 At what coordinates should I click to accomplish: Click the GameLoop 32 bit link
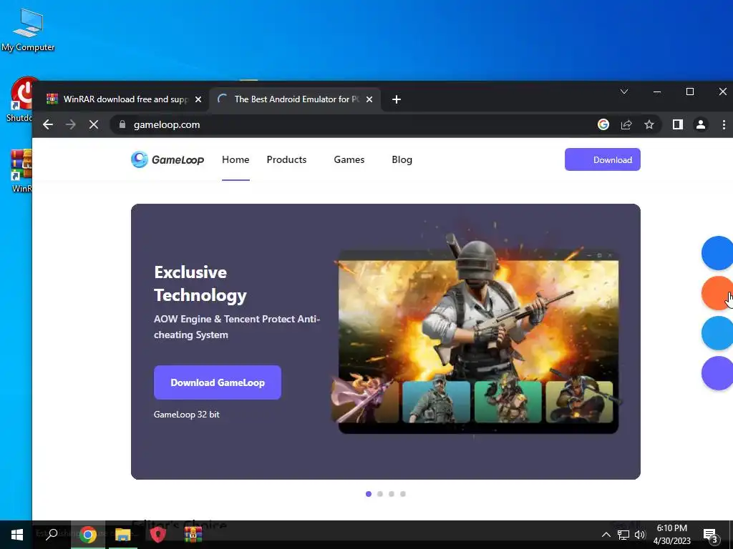point(187,415)
